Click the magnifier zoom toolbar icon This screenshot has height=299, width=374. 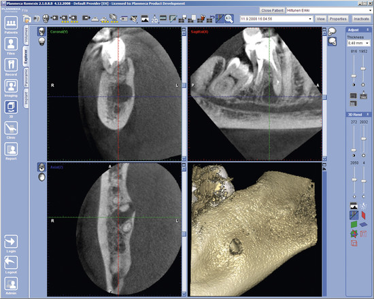[229, 19]
